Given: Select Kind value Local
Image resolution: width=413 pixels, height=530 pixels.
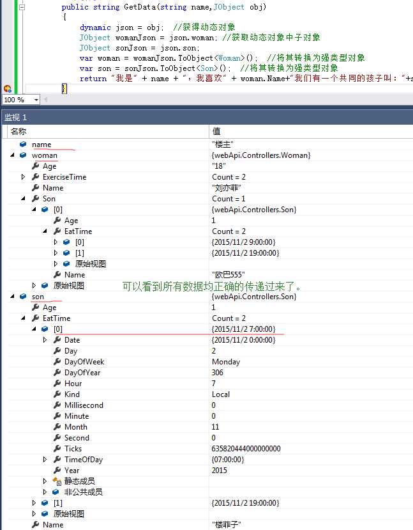Looking at the screenshot, I should tap(221, 394).
